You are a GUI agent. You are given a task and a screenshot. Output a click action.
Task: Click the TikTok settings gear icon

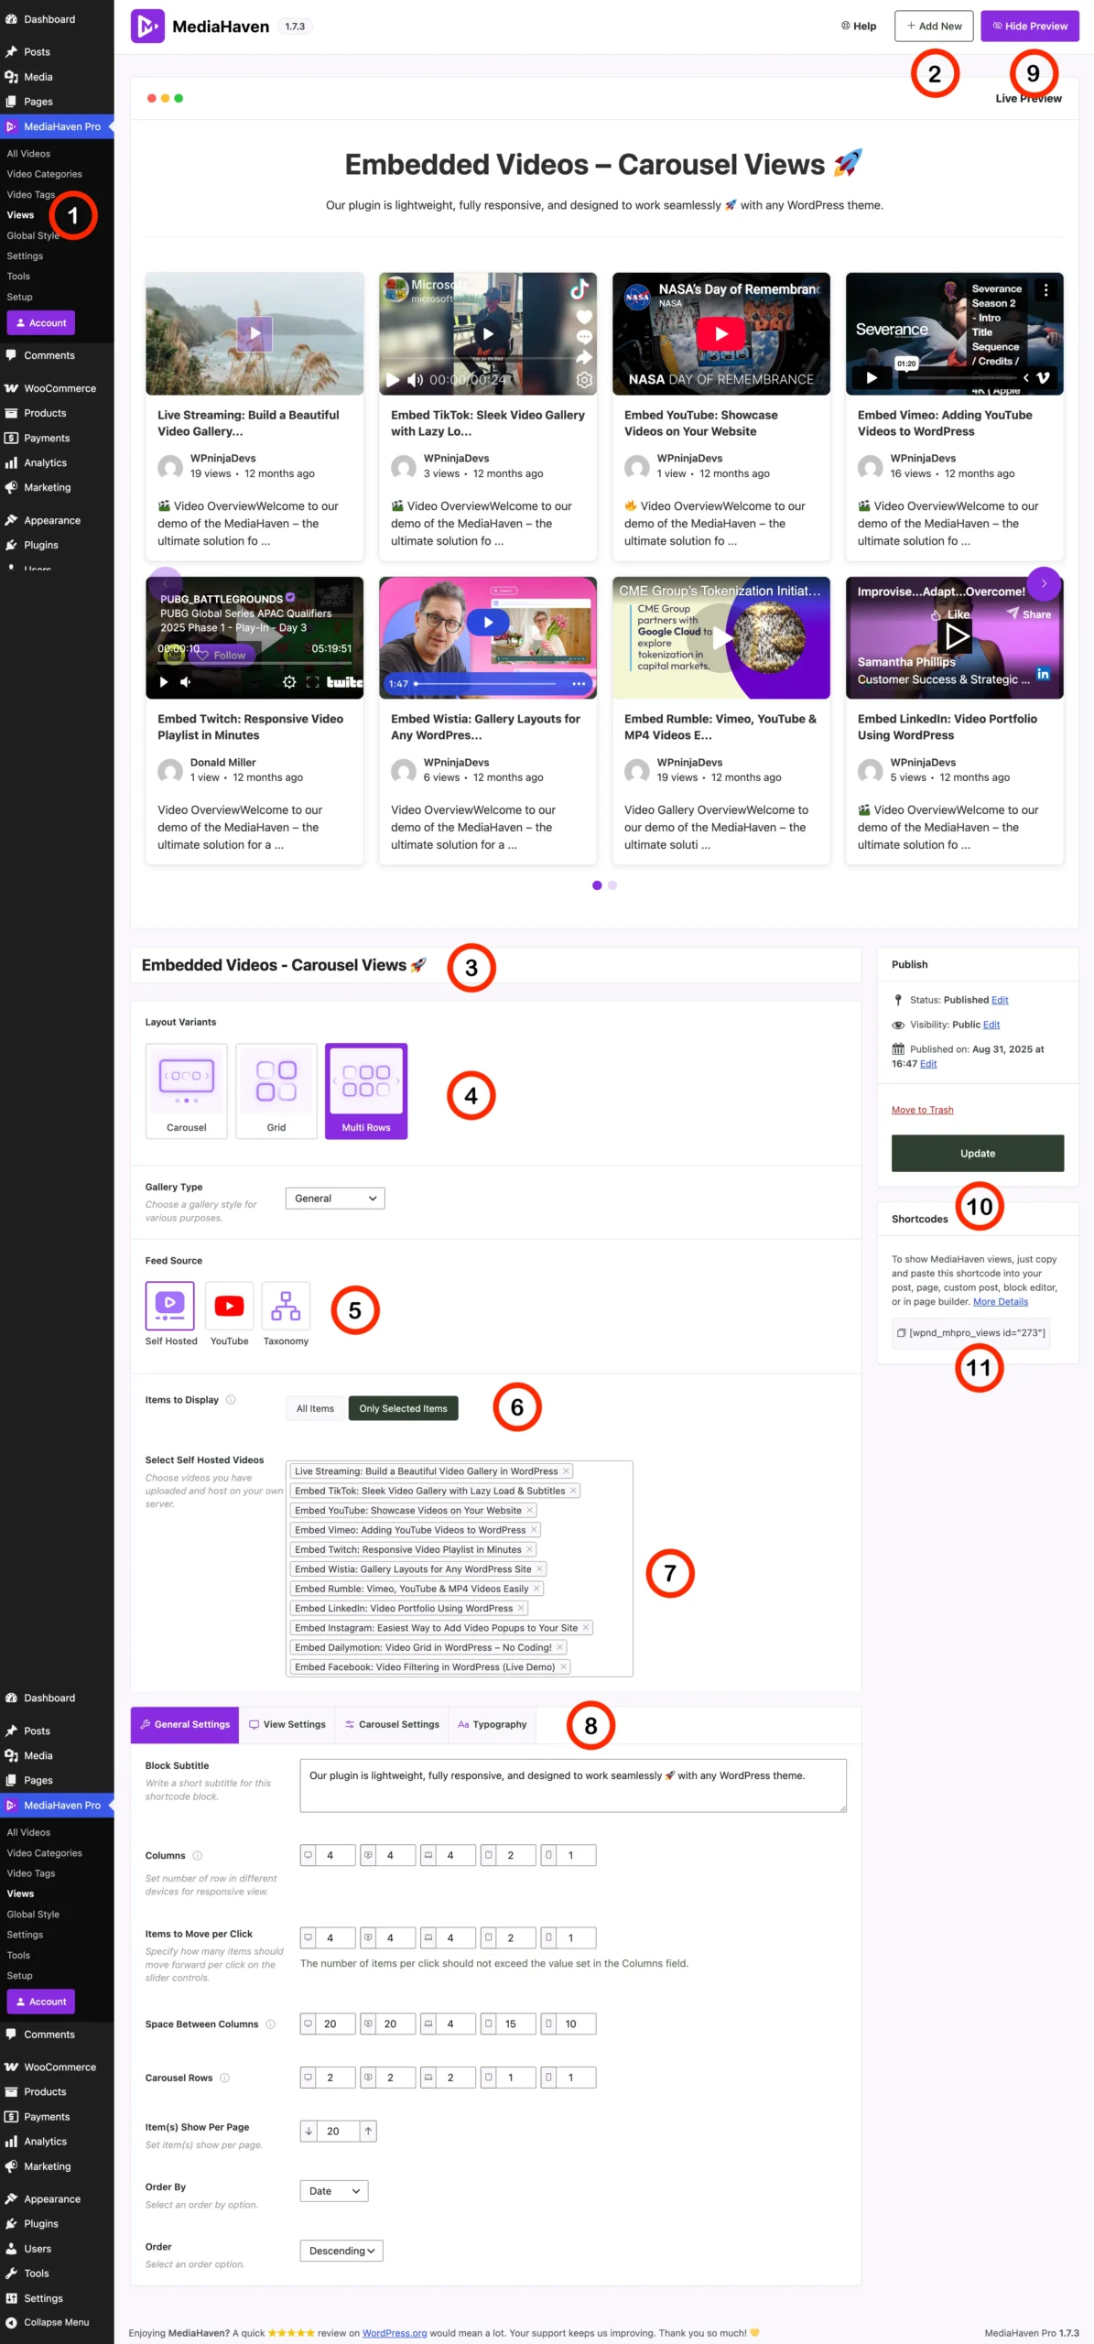tap(584, 379)
